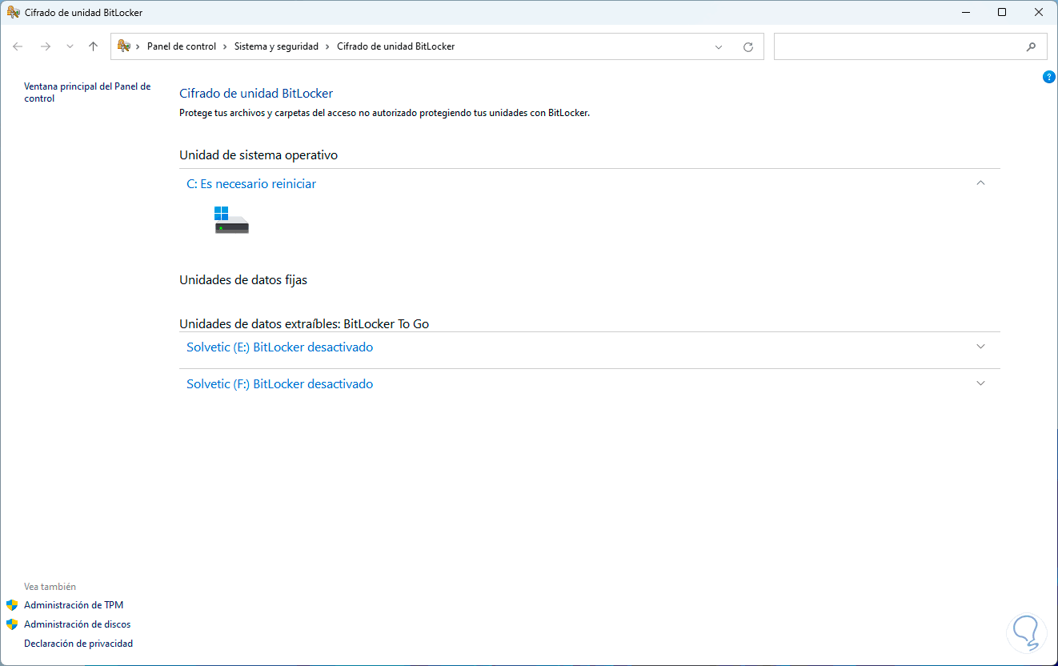1058x666 pixels.
Task: Open breadcrumb chevron before 'Panel de control'
Action: 138,46
